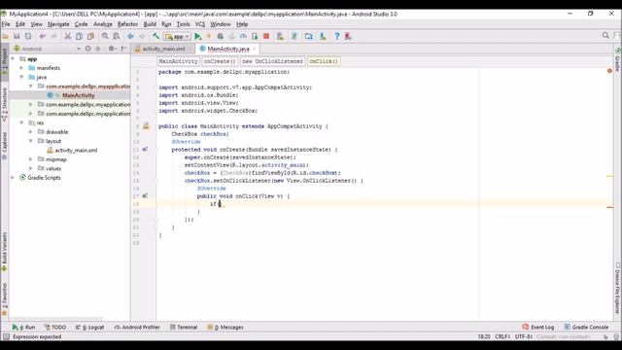This screenshot has width=622, height=350.
Task: Click the MainActivity breadcrumb
Action: pos(178,61)
